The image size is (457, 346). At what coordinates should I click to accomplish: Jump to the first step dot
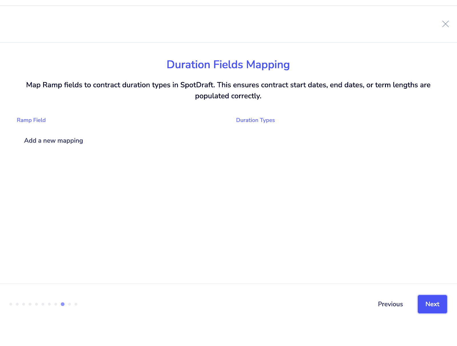point(11,304)
